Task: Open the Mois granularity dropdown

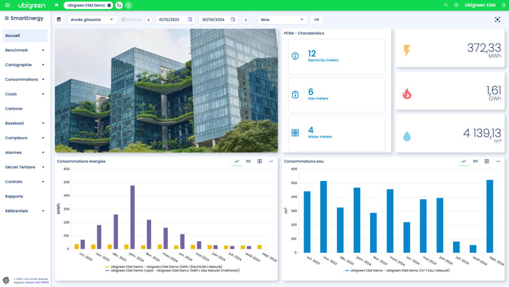Action: (282, 20)
